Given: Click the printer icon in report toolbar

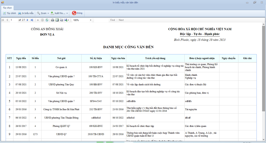Looking at the screenshot, I should coord(53,20).
